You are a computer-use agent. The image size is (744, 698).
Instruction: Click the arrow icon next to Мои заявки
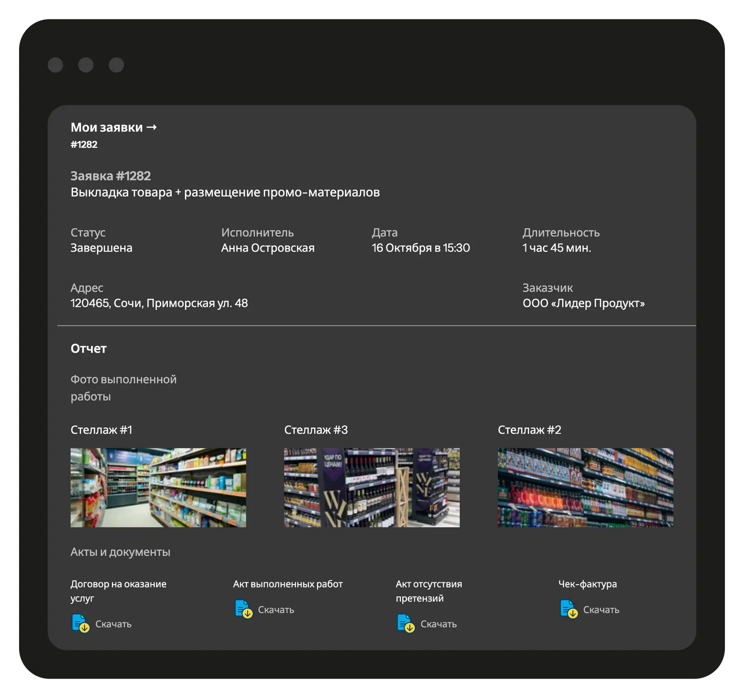152,127
